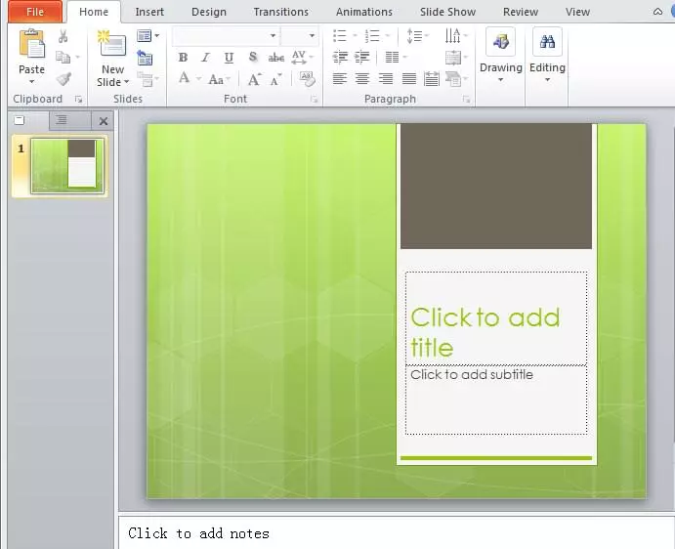Open the slide Layout dropdown

pyautogui.click(x=148, y=36)
